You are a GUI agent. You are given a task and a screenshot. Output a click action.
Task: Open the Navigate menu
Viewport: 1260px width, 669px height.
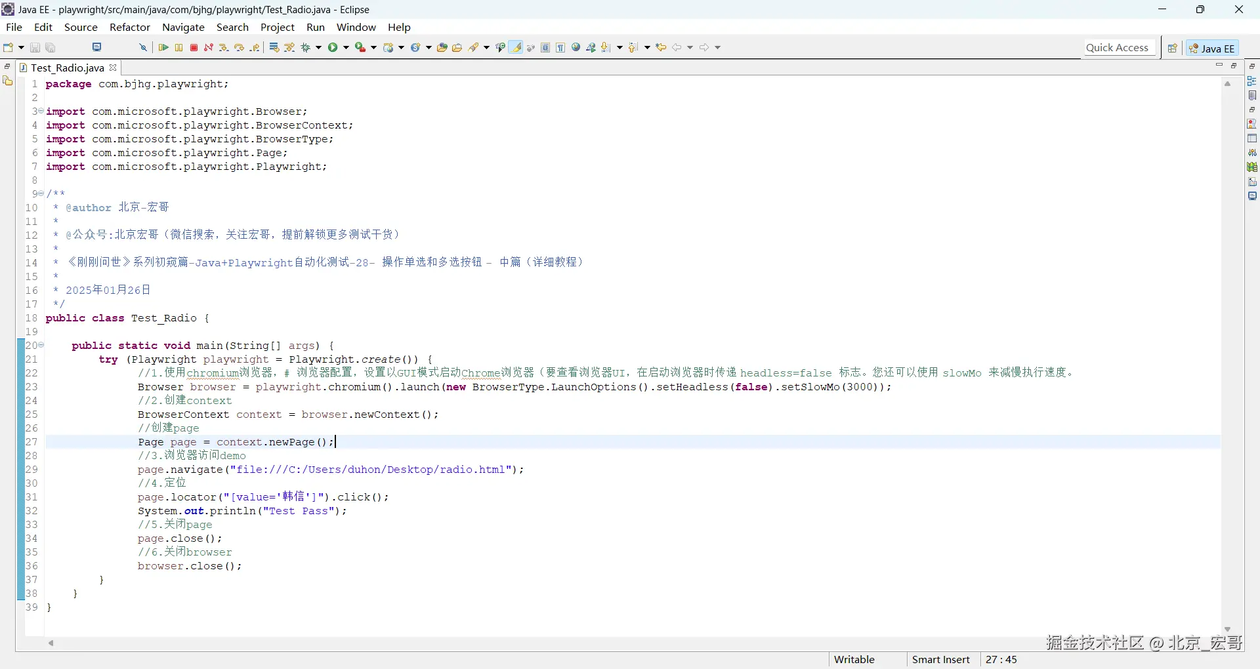tap(184, 27)
